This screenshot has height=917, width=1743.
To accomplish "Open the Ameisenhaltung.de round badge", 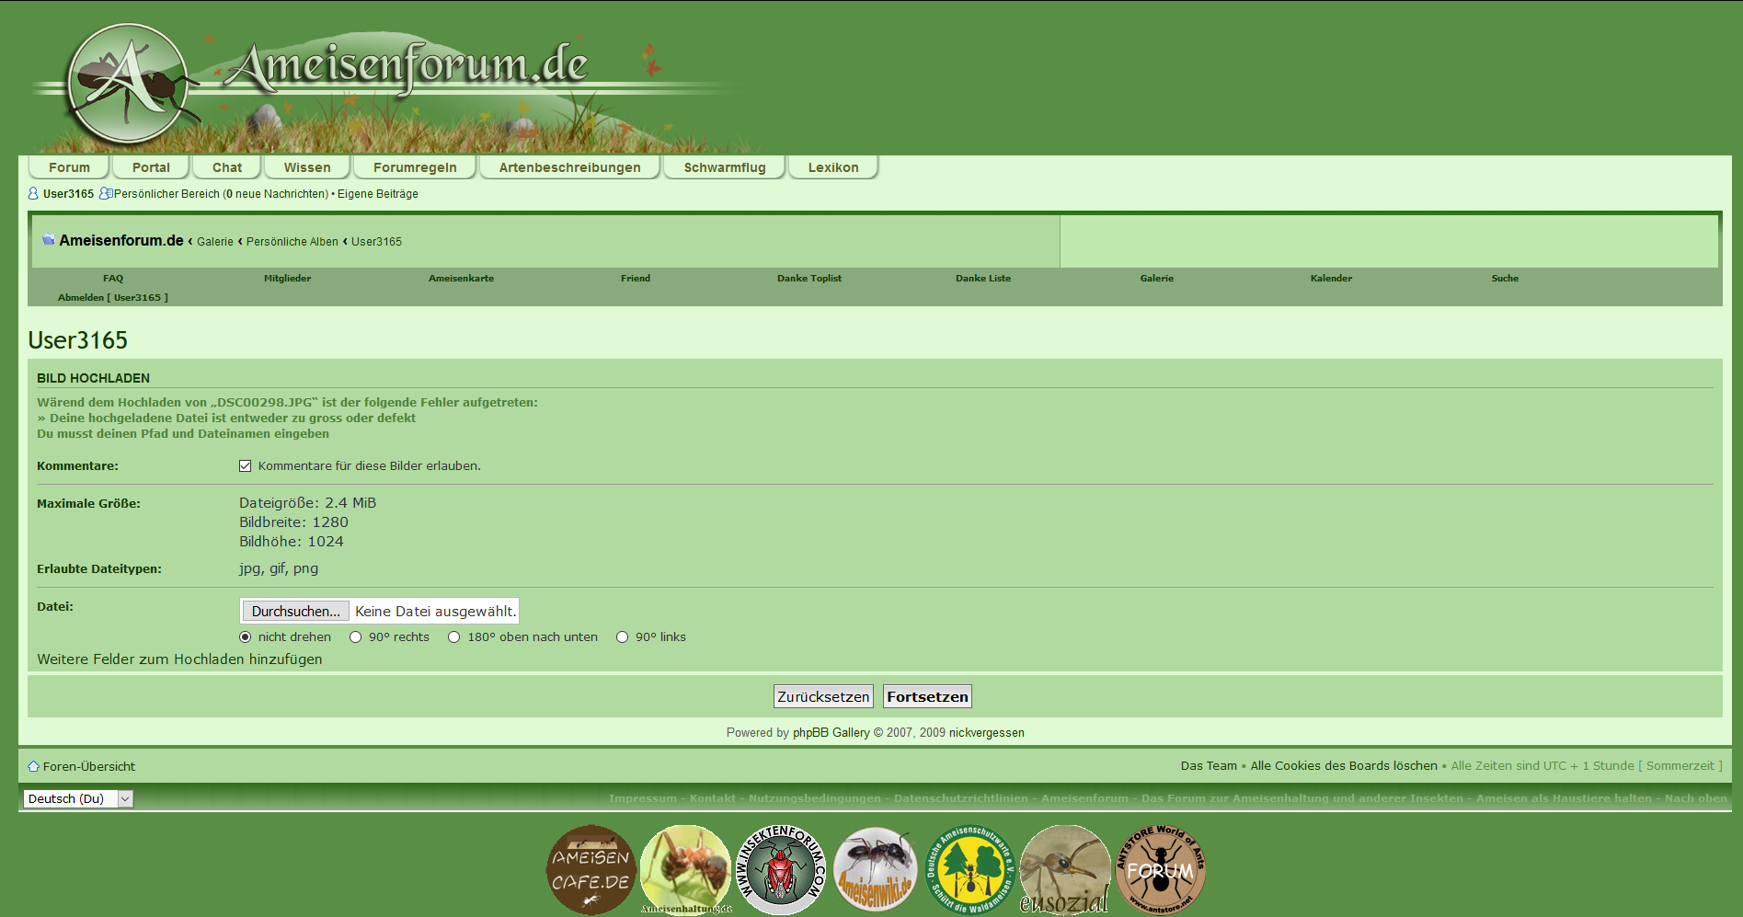I will coord(685,869).
